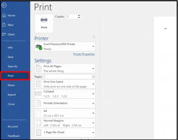Open the Collated option dropdown
Screen dimensions: 178x140
point(65,94)
